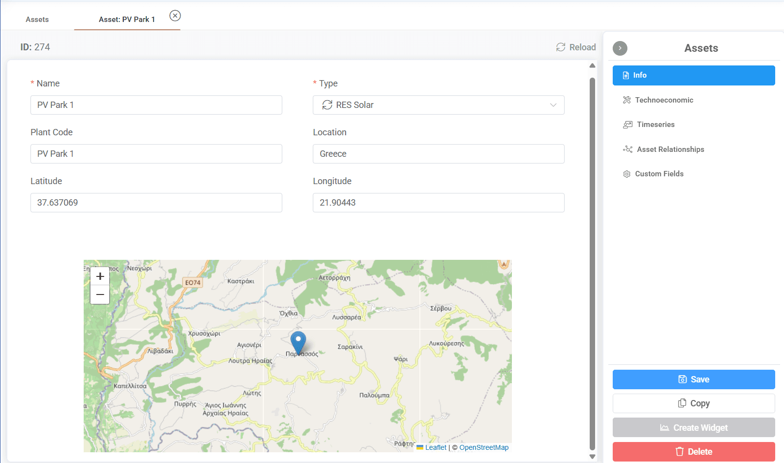784x463 pixels.
Task: Click the form vertical scrollbar thumb
Action: click(x=592, y=264)
